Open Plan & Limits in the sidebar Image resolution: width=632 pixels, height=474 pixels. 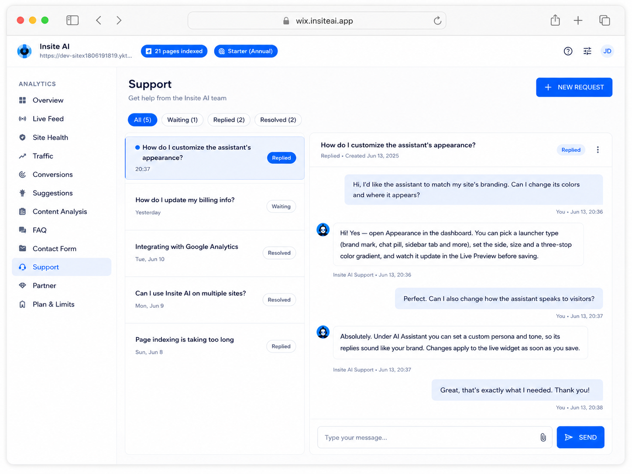click(x=62, y=304)
